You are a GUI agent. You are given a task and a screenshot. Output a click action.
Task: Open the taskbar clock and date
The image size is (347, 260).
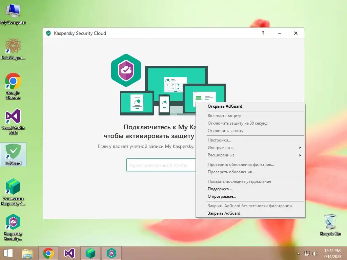pos(332,254)
